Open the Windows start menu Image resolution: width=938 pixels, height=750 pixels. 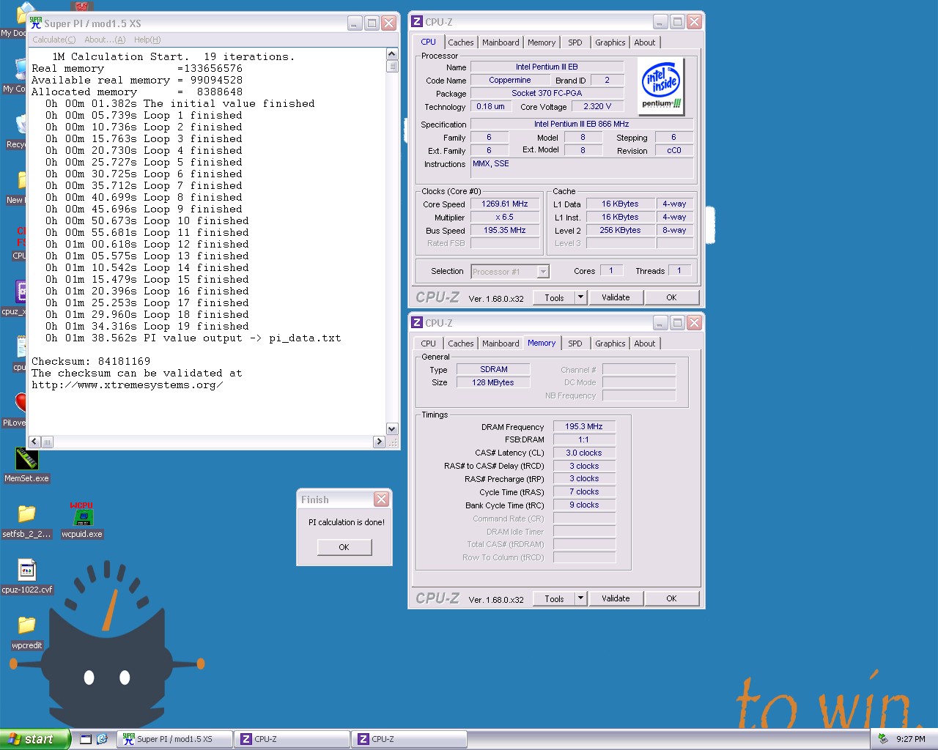coord(34,739)
